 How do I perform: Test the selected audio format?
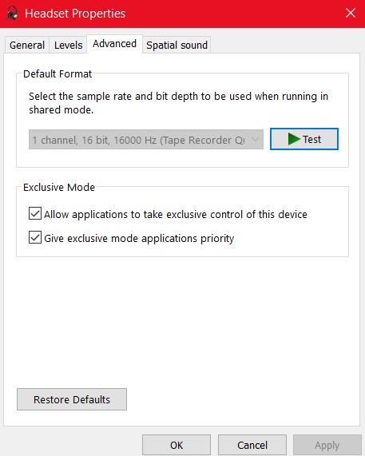(x=304, y=139)
